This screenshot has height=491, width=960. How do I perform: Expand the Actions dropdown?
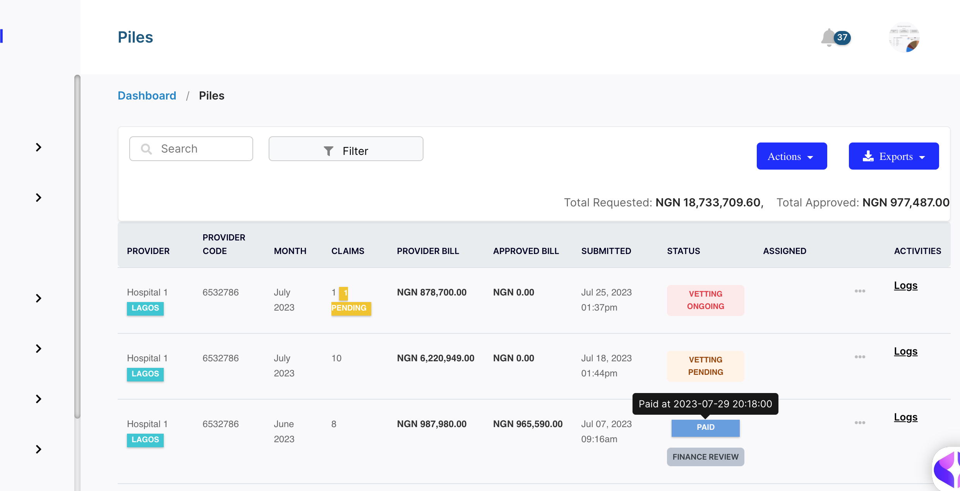(791, 156)
